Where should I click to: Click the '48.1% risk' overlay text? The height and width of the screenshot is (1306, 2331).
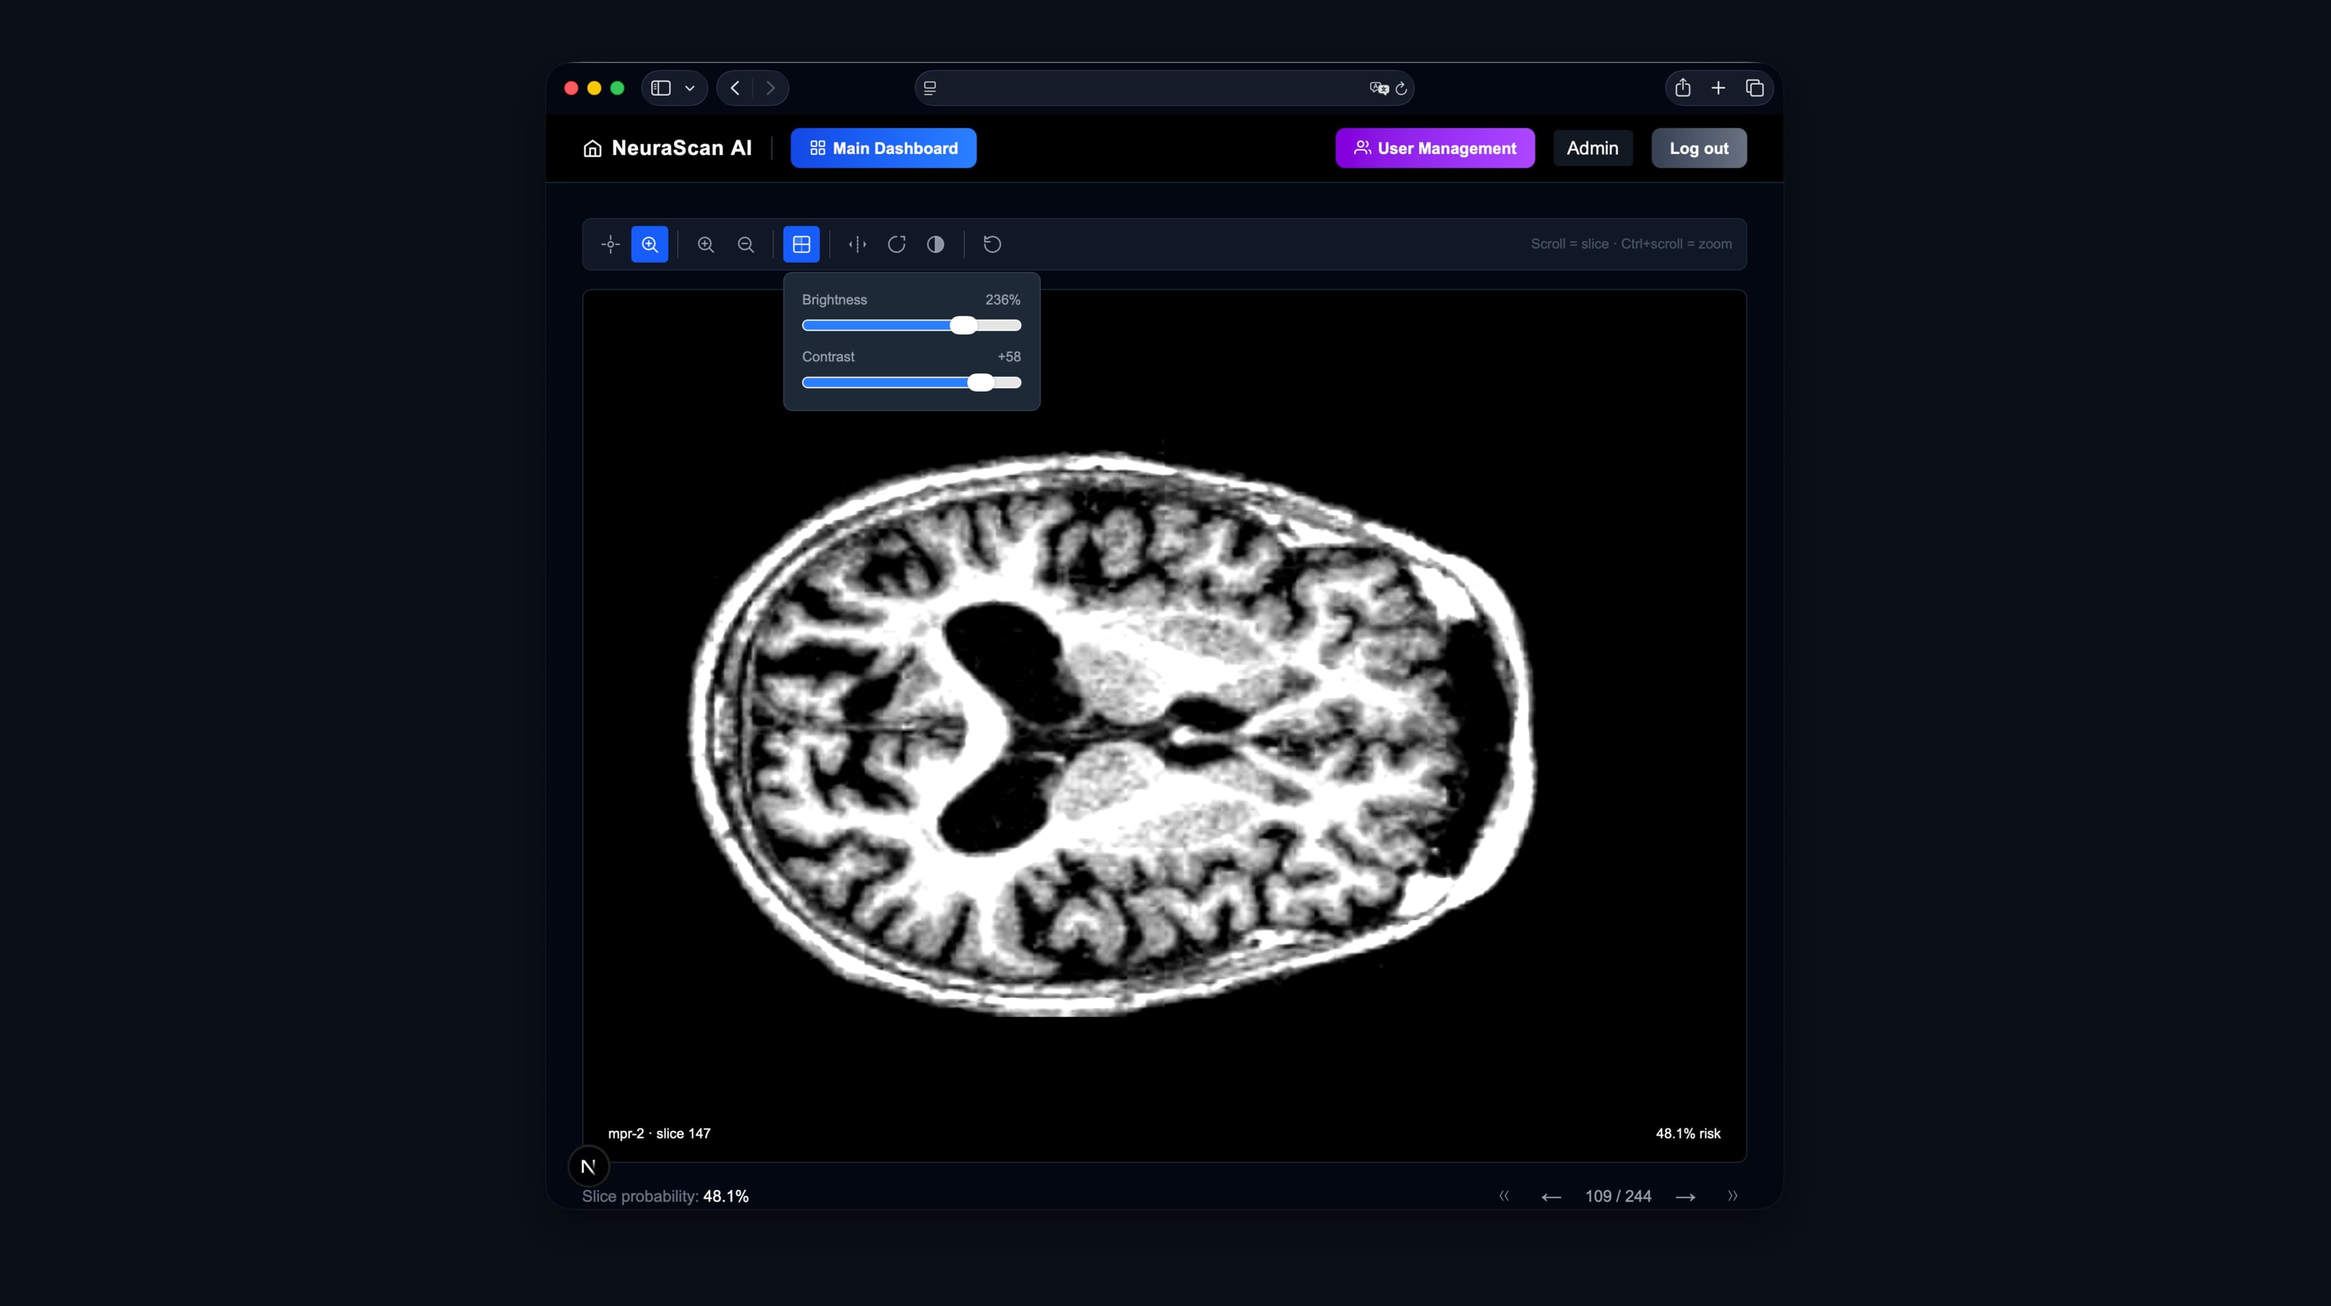(x=1688, y=1133)
